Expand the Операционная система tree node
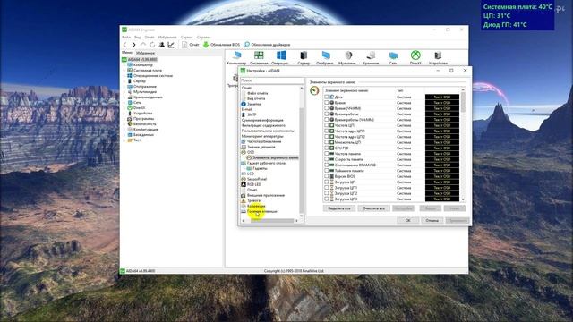This screenshot has width=573, height=322. point(124,75)
